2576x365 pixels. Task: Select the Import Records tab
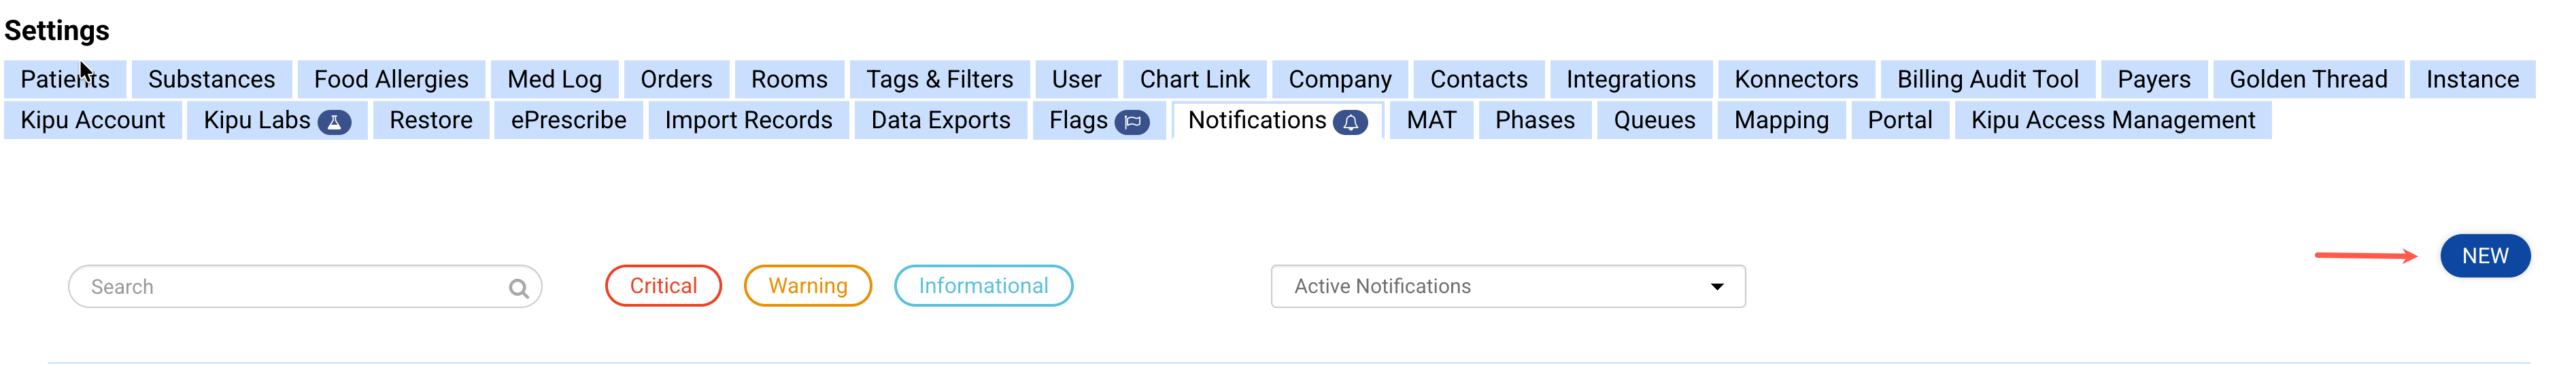tap(748, 121)
